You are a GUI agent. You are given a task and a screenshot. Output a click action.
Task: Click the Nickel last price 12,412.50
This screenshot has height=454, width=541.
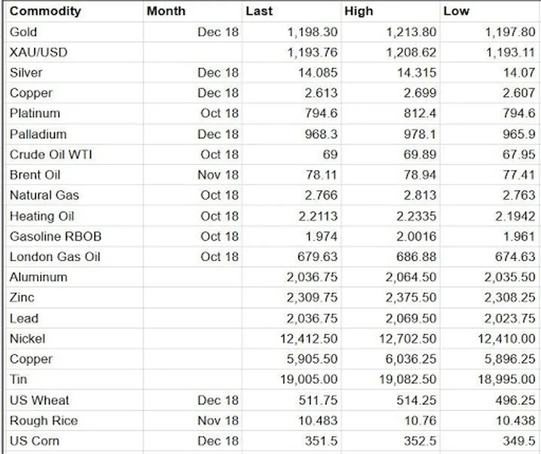click(309, 339)
